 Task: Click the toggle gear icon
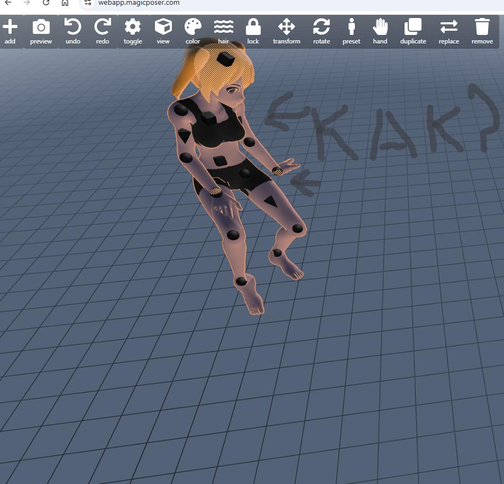[133, 32]
